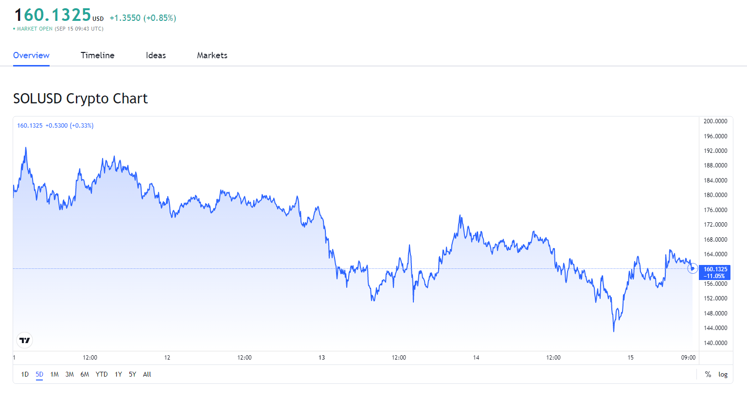Viewport: 747px width, 396px height.
Task: Select the 5Y timeframe
Action: [x=132, y=374]
